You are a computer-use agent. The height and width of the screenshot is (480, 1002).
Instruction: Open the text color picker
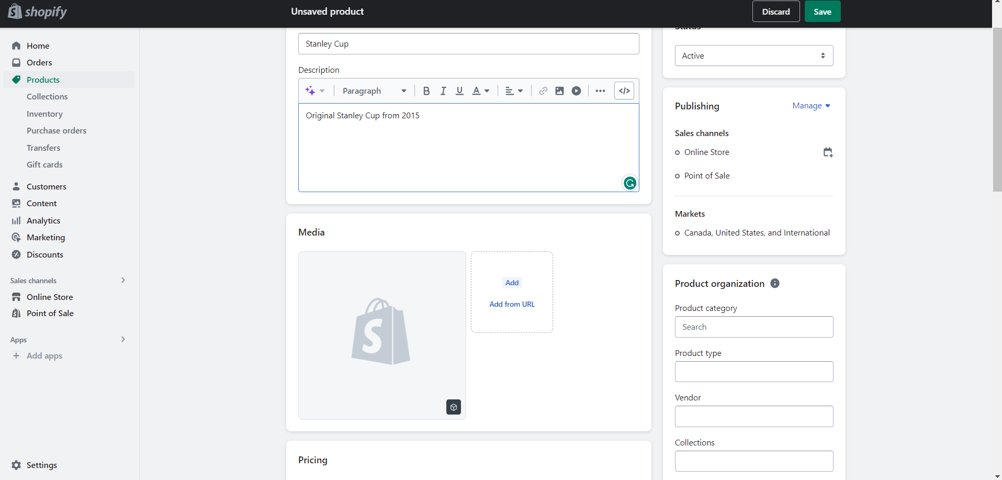pyautogui.click(x=480, y=91)
